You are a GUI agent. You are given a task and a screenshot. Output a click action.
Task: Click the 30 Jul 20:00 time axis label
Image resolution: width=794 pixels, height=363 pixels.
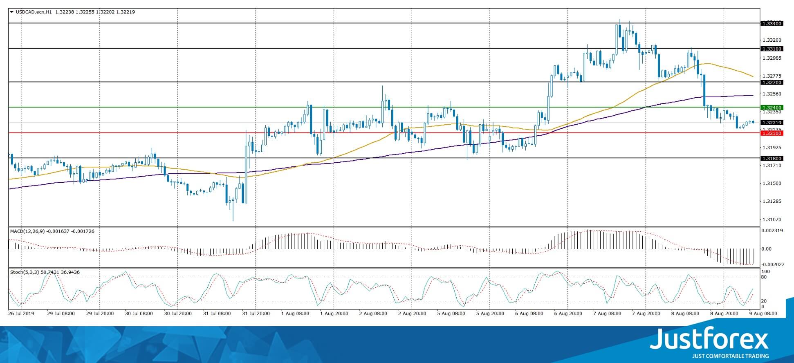[x=178, y=314]
